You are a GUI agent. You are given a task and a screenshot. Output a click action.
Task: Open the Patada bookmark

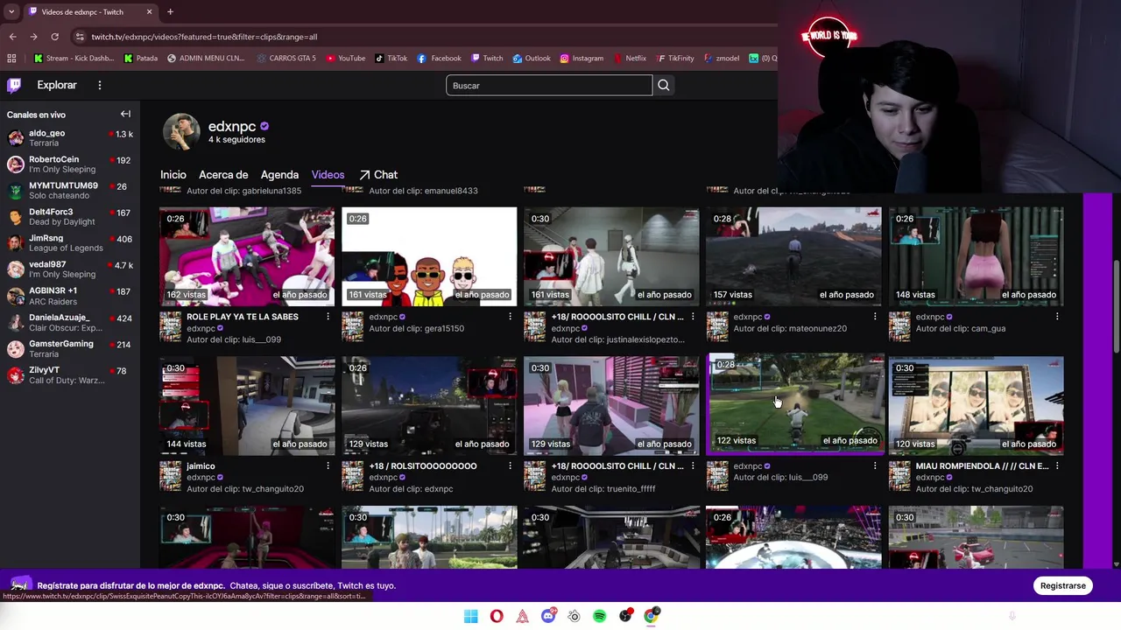141,59
